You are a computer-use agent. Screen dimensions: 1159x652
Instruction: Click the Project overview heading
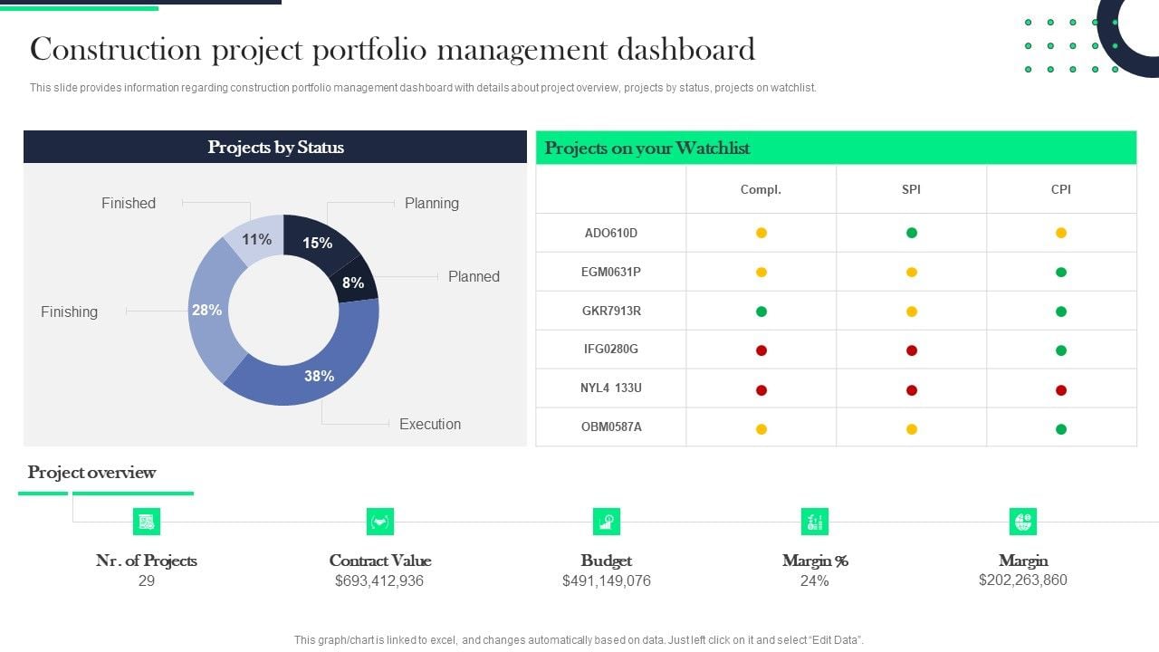click(x=91, y=472)
